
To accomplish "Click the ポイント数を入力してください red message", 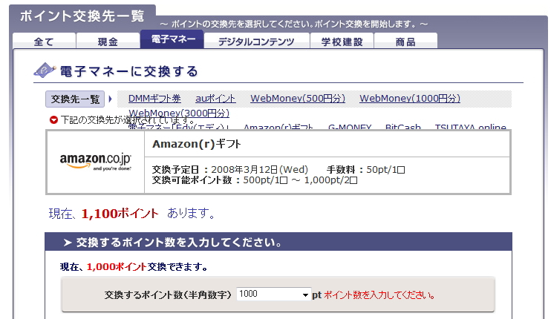I will point(379,295).
